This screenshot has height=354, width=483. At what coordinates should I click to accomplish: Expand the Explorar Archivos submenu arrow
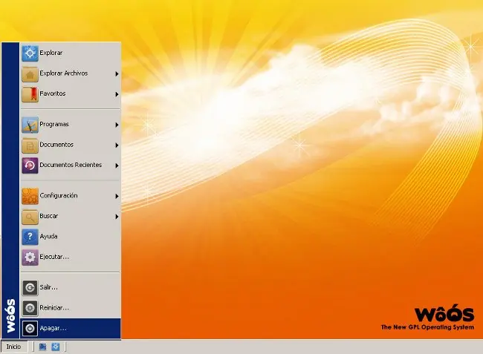click(117, 73)
